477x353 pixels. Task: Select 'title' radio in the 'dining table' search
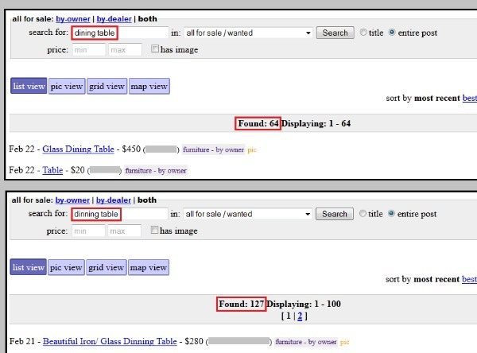click(x=364, y=33)
